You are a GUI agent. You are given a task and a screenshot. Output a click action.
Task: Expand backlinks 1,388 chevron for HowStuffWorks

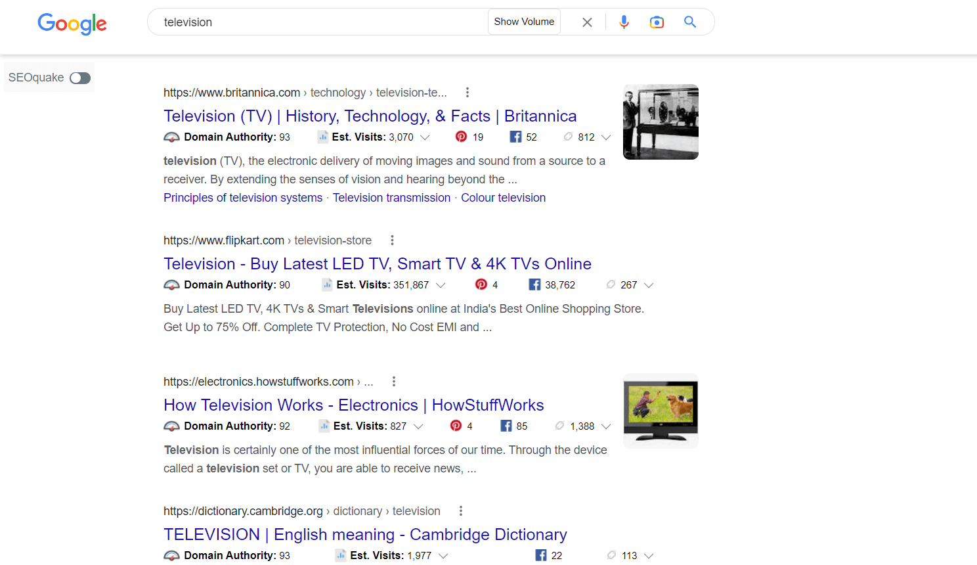pyautogui.click(x=606, y=426)
